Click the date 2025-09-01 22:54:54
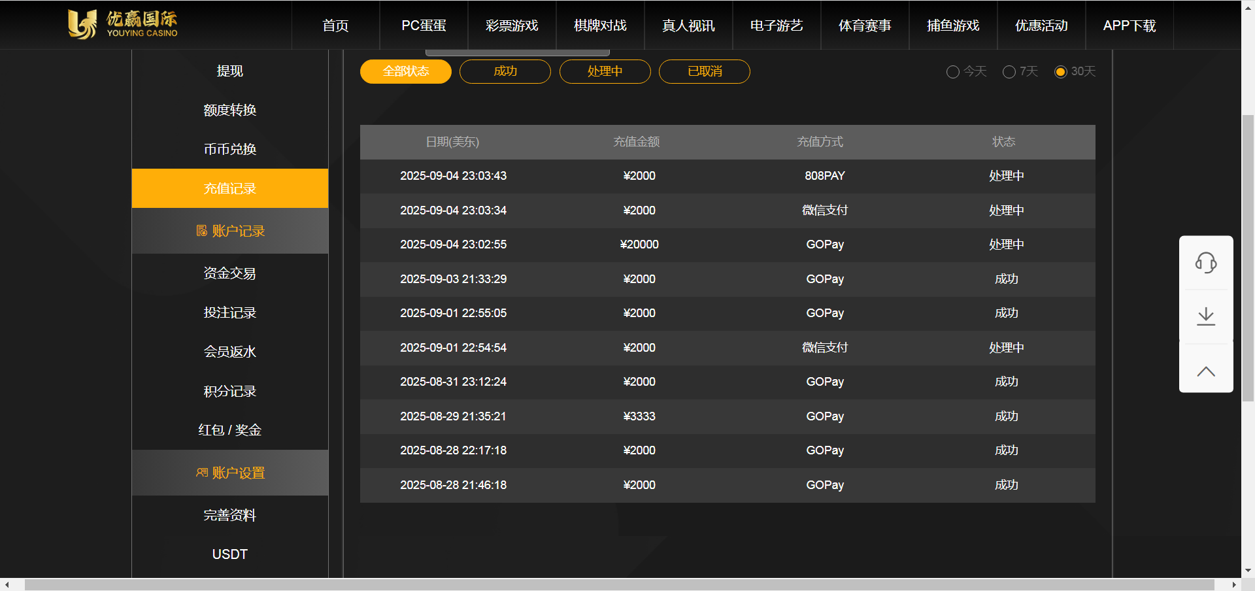The height and width of the screenshot is (591, 1255). coord(454,348)
